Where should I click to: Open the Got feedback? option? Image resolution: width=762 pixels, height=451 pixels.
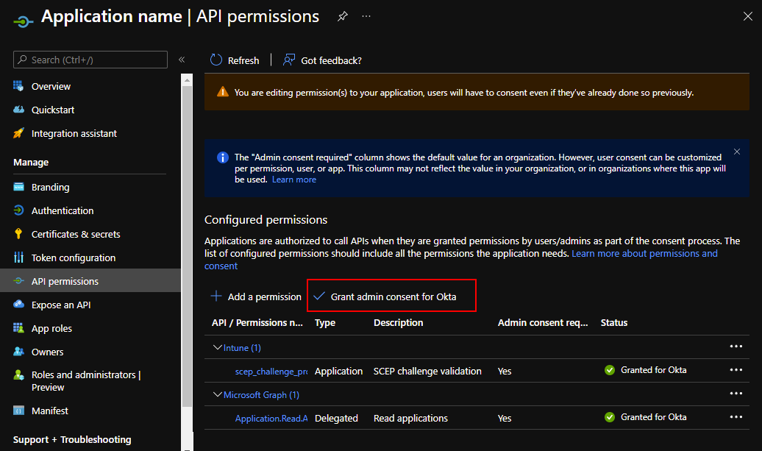(323, 60)
